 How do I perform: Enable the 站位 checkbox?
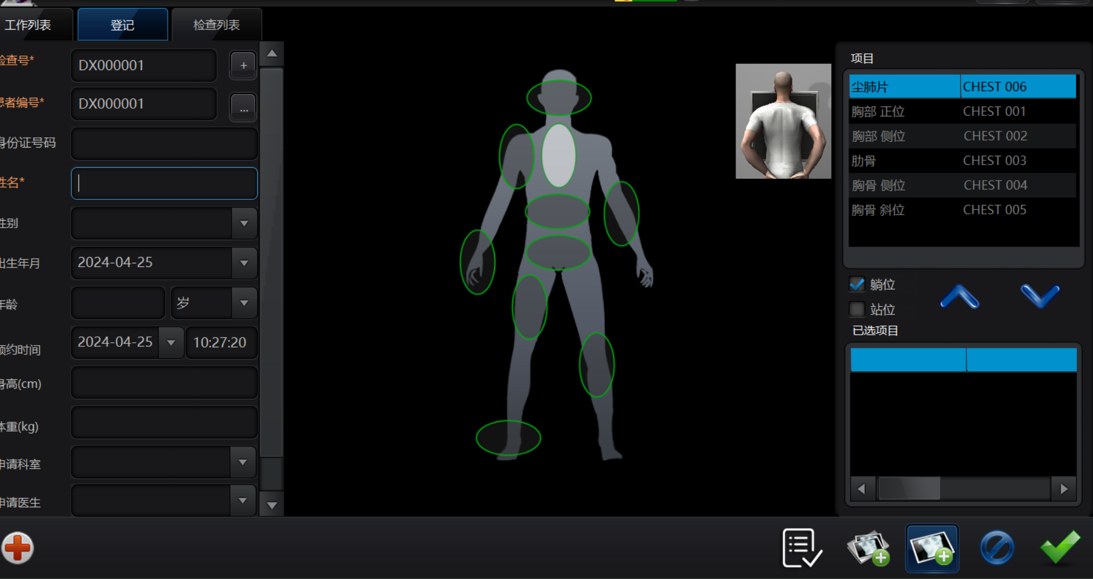(857, 309)
